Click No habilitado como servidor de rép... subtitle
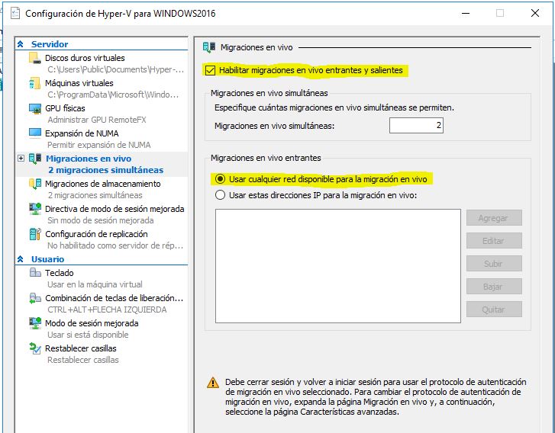555x433 pixels. [115, 245]
